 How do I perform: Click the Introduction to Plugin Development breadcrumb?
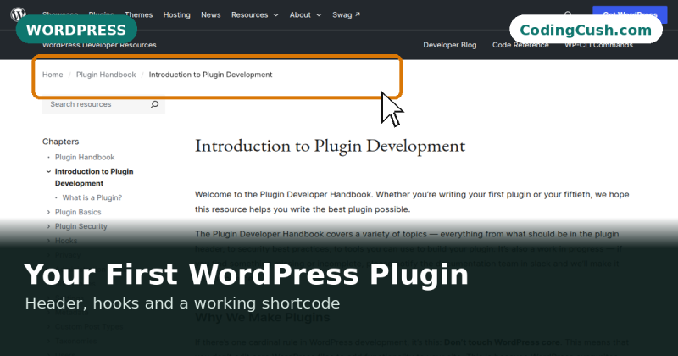210,75
